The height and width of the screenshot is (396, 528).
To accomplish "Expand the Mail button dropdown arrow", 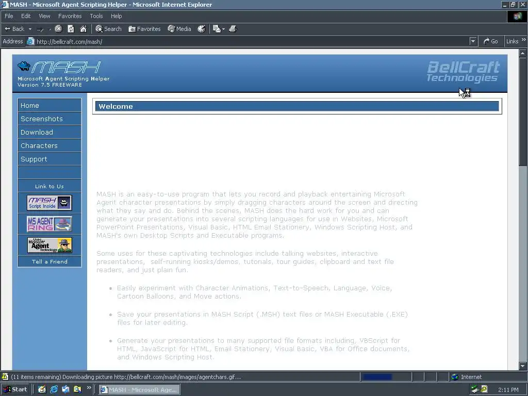I will tap(223, 29).
